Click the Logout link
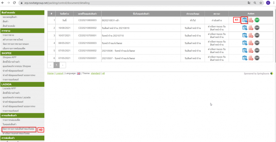 [59, 73]
